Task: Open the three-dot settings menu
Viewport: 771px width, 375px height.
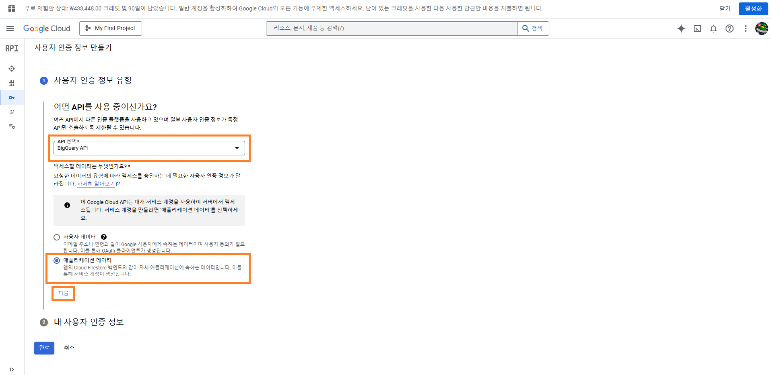Action: (x=746, y=29)
